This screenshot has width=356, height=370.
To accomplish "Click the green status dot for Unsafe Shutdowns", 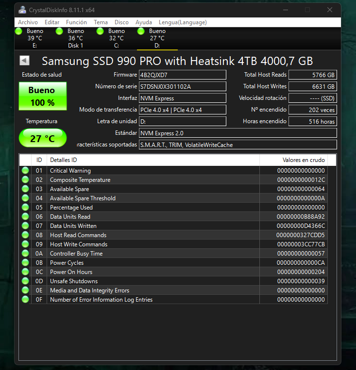I will click(25, 281).
